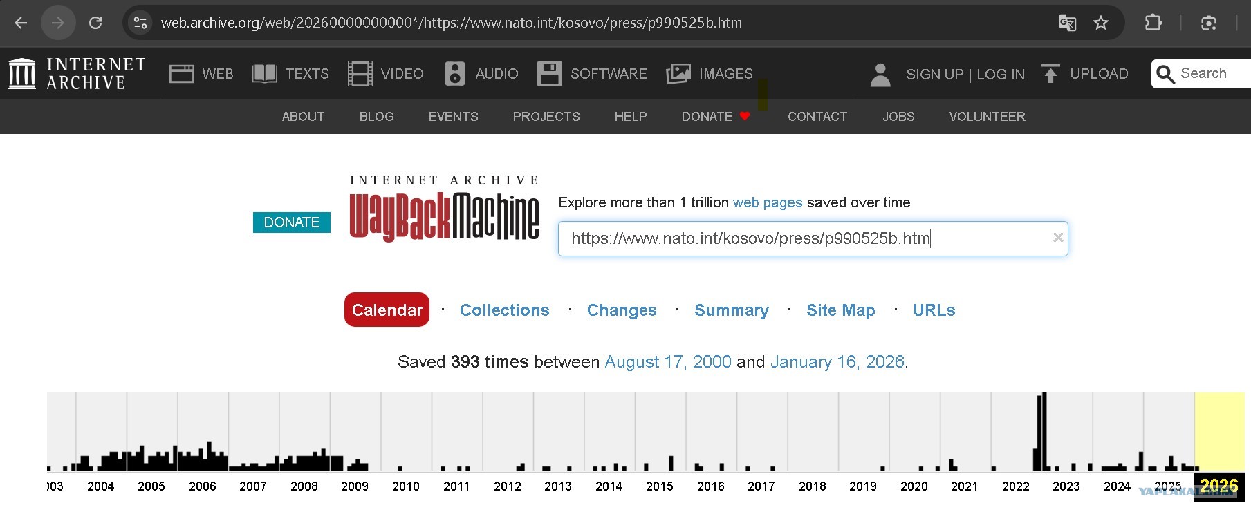The height and width of the screenshot is (512, 1251).
Task: Select year 2018 on the timeline
Action: pyautogui.click(x=813, y=486)
